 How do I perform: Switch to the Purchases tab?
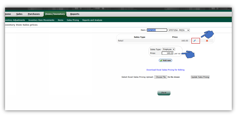(x=34, y=14)
